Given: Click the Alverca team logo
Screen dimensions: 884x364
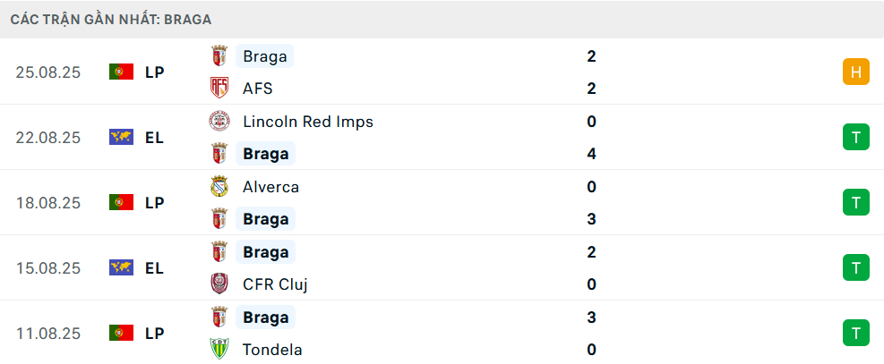Looking at the screenshot, I should [x=219, y=187].
